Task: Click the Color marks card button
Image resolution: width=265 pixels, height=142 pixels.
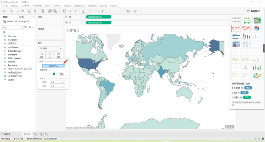Action: point(42,55)
